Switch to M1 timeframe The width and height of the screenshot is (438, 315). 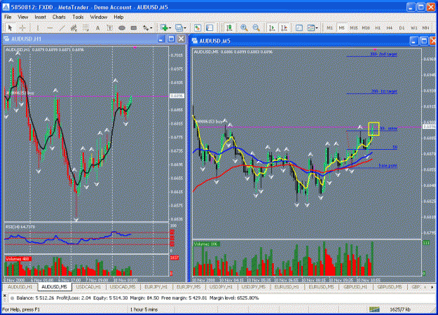pyautogui.click(x=330, y=28)
